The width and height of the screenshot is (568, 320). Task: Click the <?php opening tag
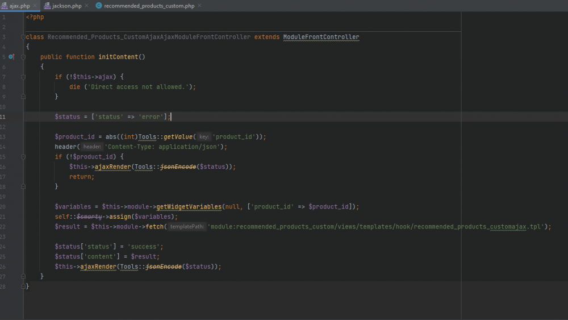tap(35, 17)
